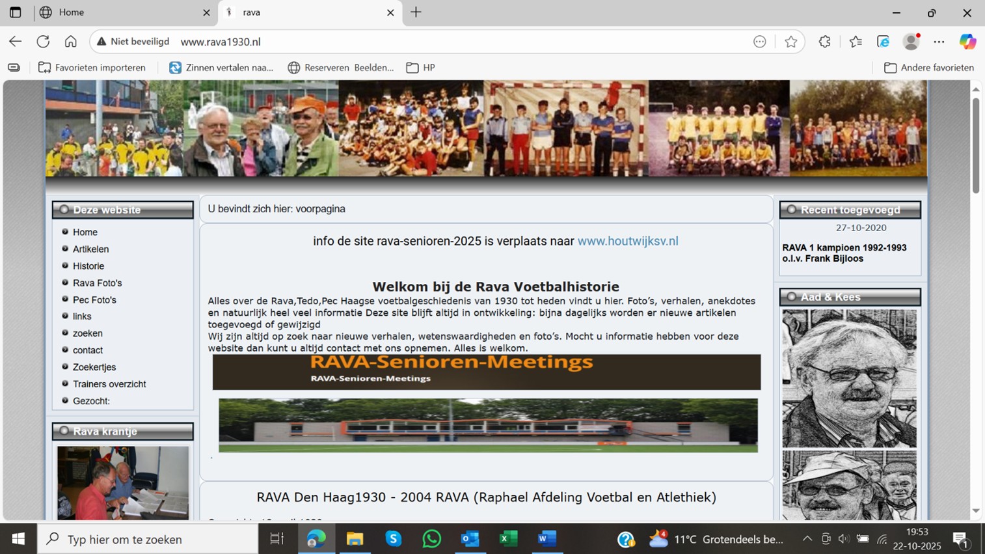Open the Copilot icon in Edge toolbar
Viewport: 985px width, 554px height.
[x=967, y=42]
